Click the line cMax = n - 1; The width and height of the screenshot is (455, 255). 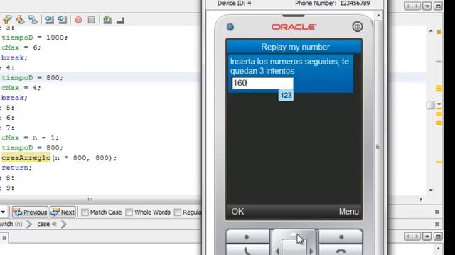[30, 137]
